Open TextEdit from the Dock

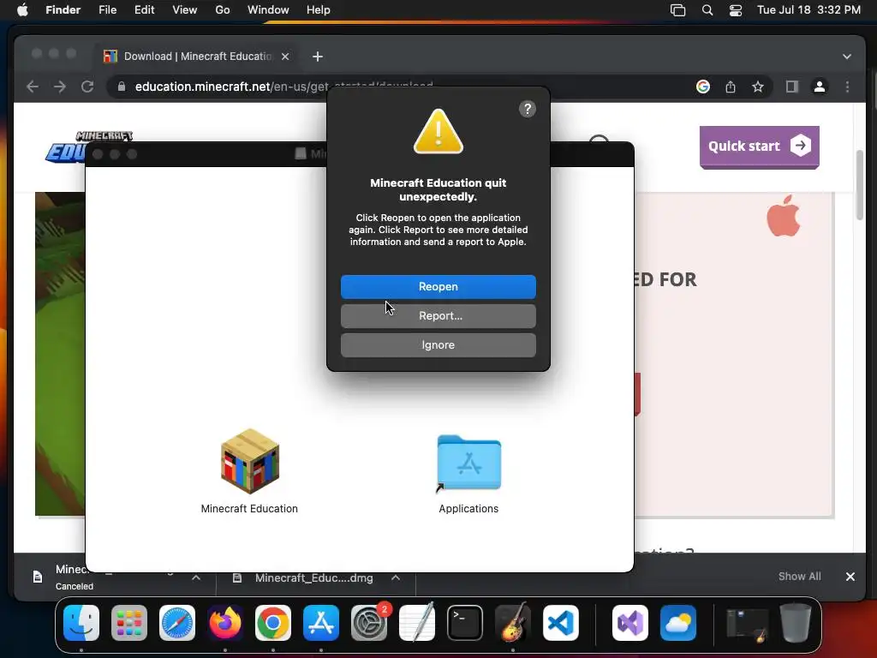(x=417, y=622)
